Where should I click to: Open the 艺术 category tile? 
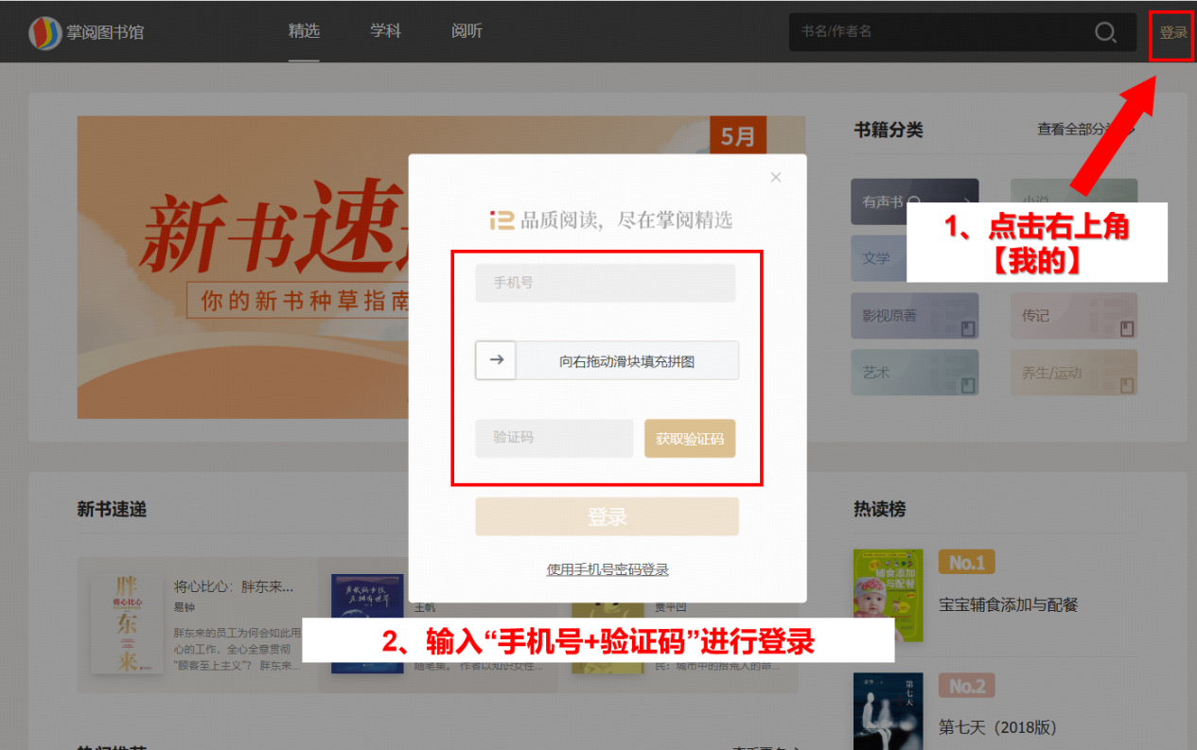tap(914, 373)
